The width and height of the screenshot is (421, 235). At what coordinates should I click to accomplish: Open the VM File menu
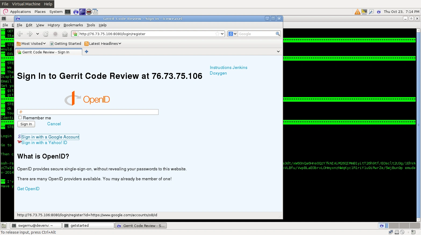click(x=5, y=4)
